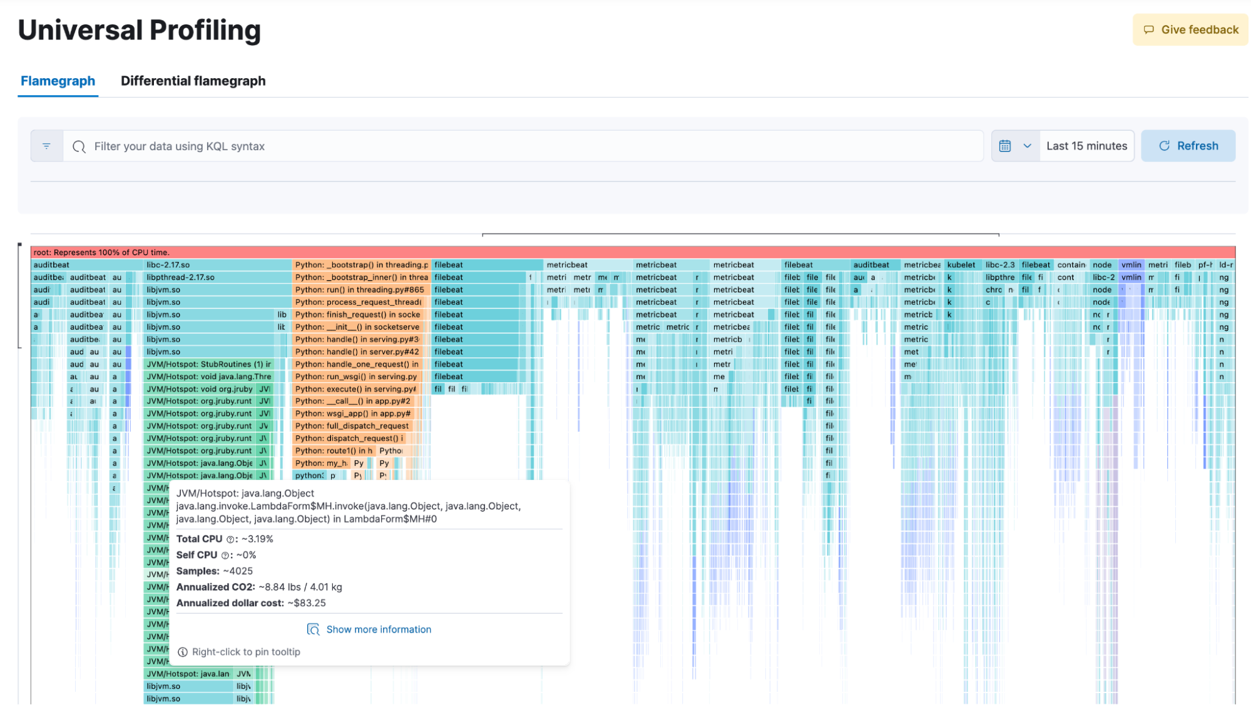Show more information link in tooltip

click(369, 629)
